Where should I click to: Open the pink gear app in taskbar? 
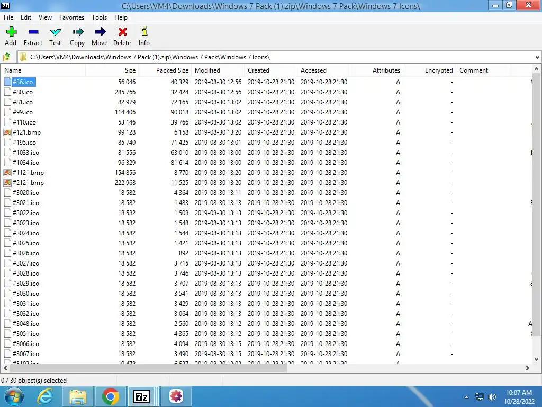(176, 396)
